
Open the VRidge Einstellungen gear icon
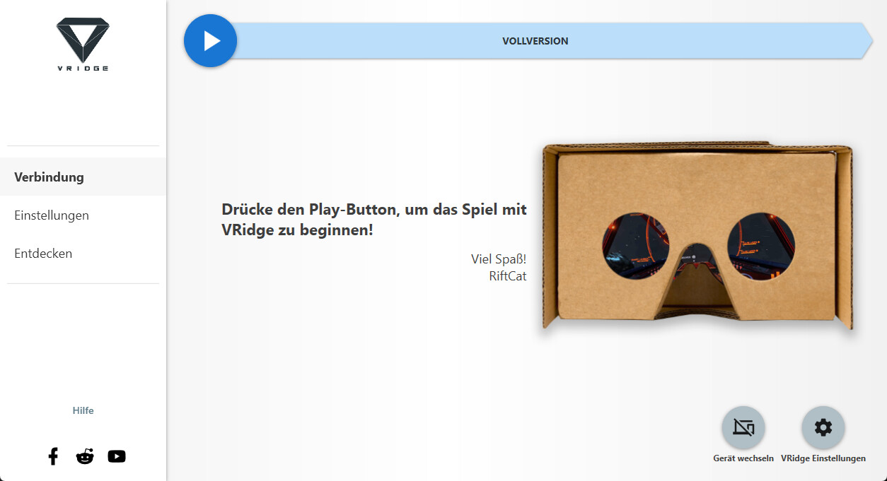pos(823,427)
